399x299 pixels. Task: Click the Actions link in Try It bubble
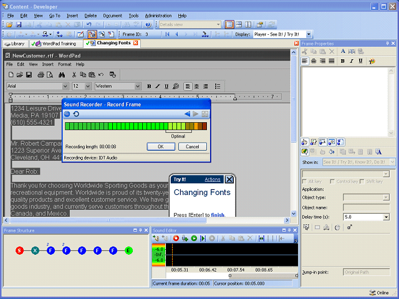213,179
